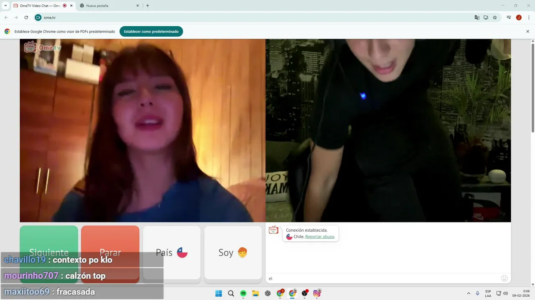Go back to previous page
Viewport: 535px width, 300px height.
(6, 17)
